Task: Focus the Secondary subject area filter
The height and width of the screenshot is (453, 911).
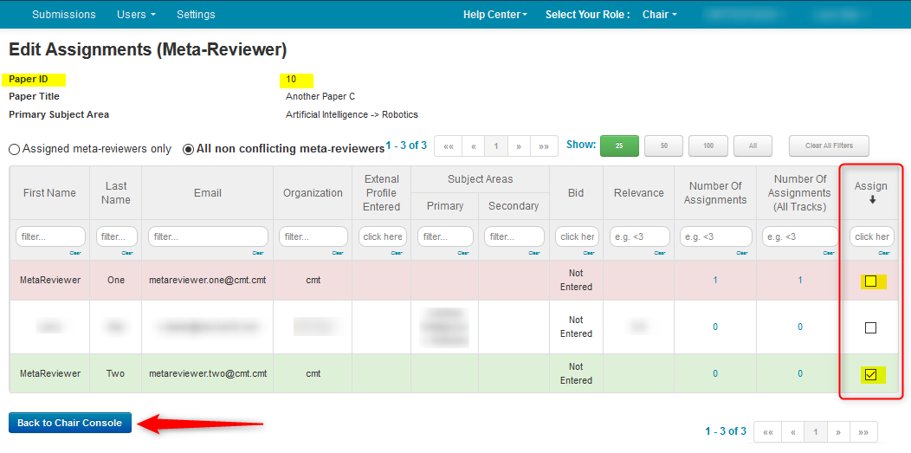Action: pos(514,236)
